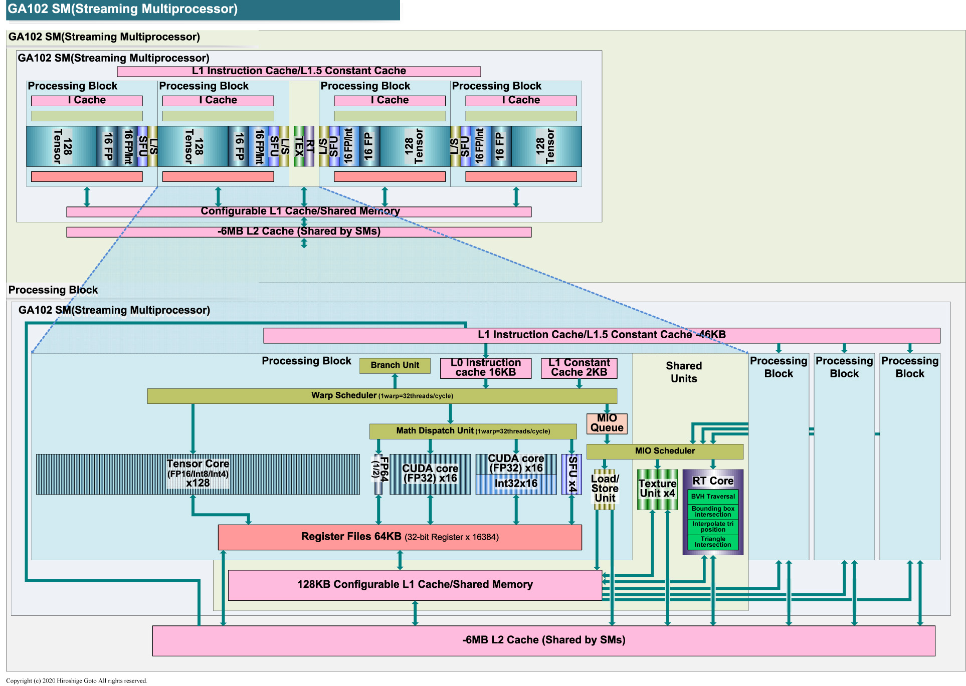Screen dimensions: 966x686
Task: Select the MIO Queue block
Action: (x=607, y=423)
